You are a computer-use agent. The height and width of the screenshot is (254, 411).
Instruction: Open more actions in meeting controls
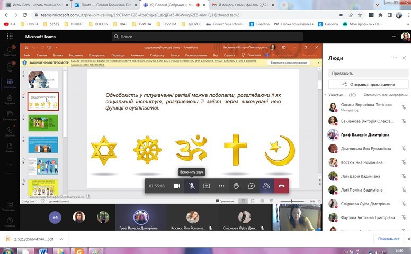tap(221, 186)
